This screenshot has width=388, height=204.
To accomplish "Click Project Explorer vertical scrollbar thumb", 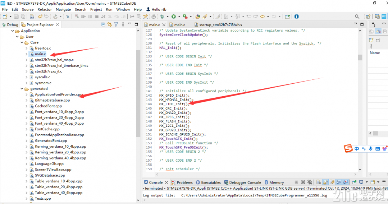I will click(138, 93).
